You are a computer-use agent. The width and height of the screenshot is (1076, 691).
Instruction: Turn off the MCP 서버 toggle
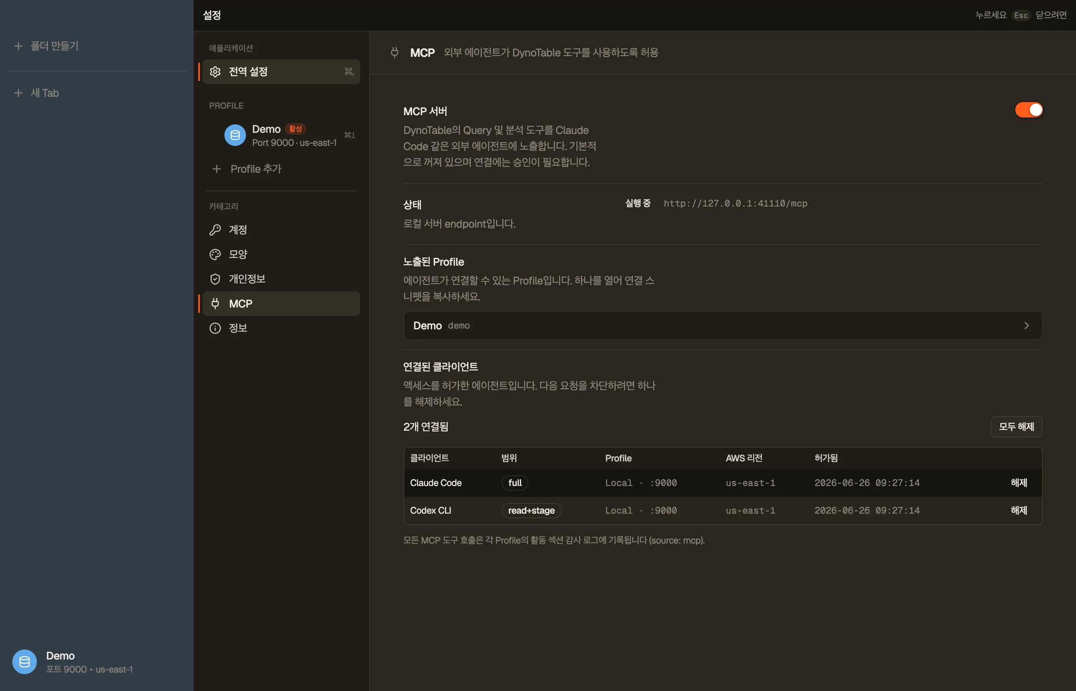(1028, 110)
